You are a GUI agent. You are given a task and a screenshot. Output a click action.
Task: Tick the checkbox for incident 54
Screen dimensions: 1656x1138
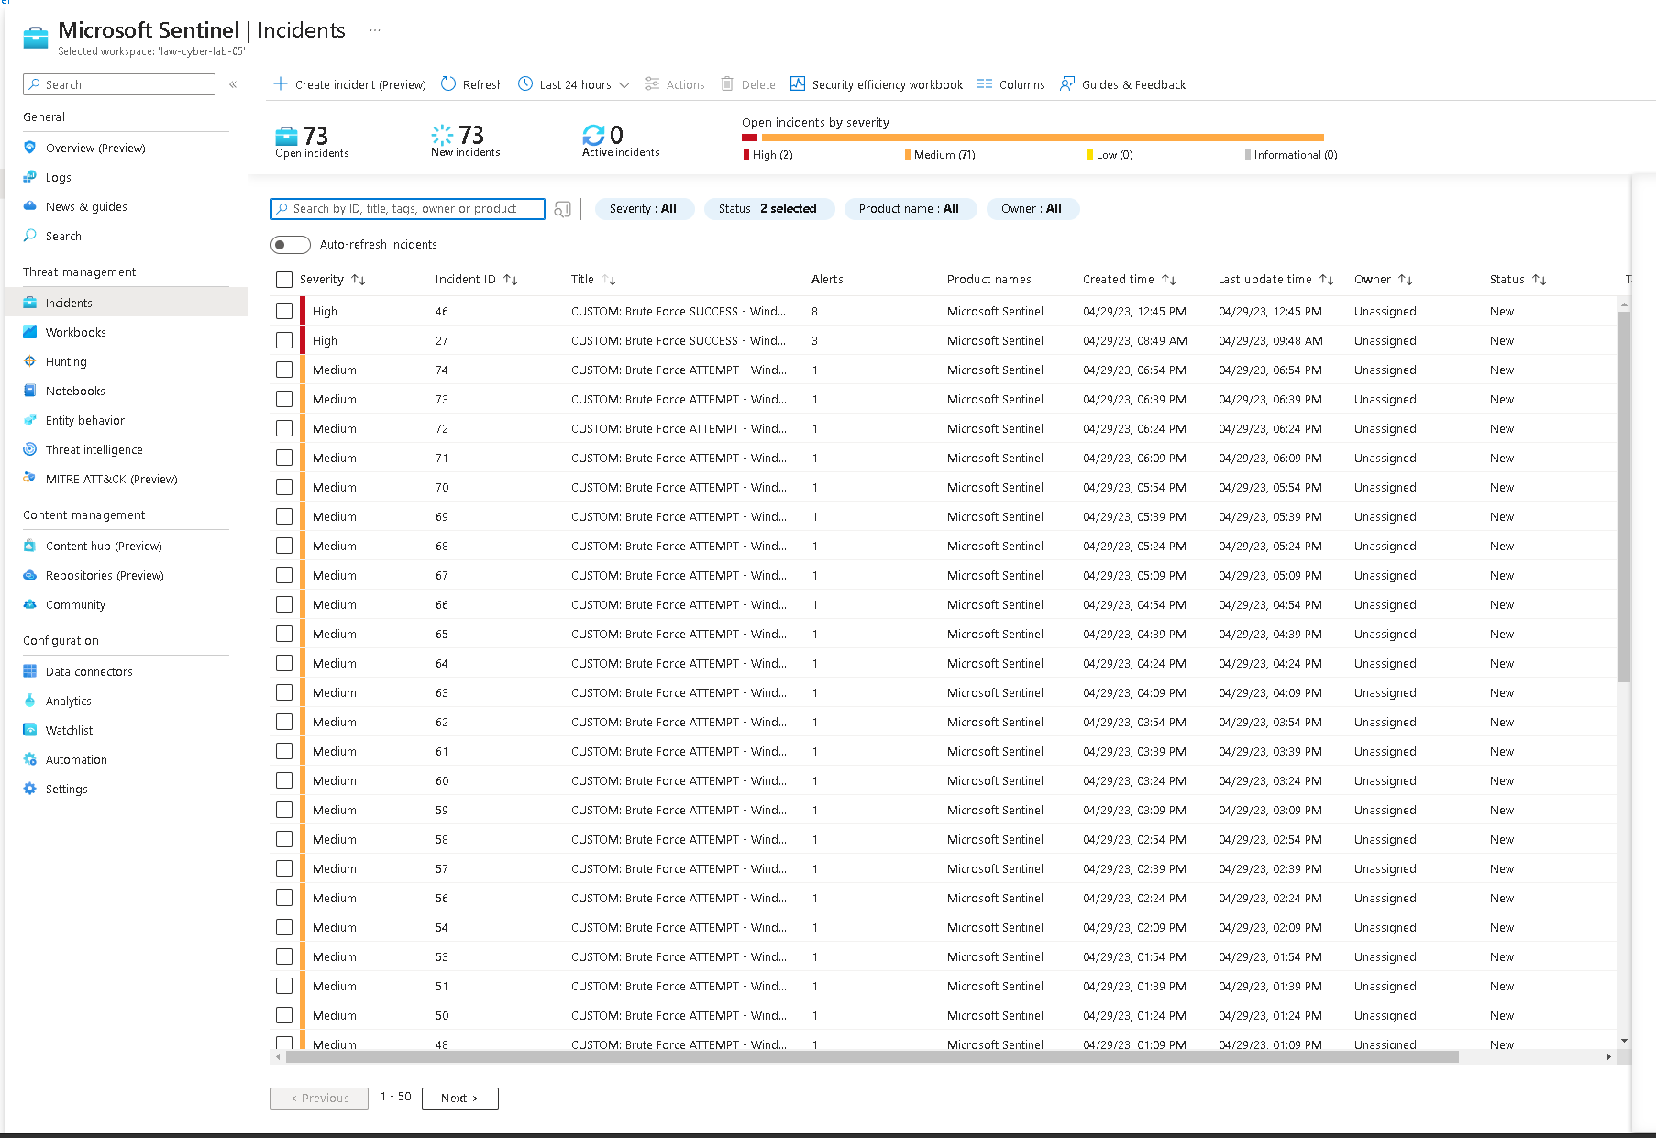(284, 927)
